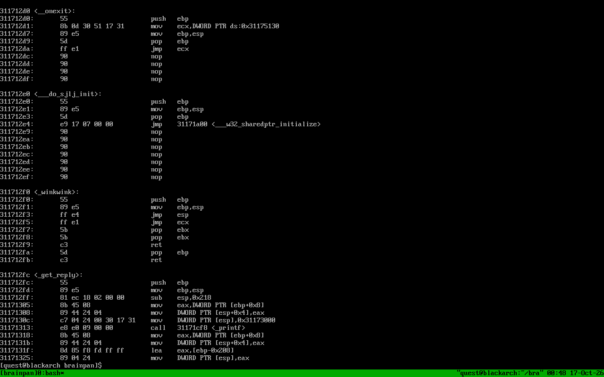The image size is (604, 377).
Task: Click the bytes 'e9 17 07 00 00'
Action: point(87,124)
